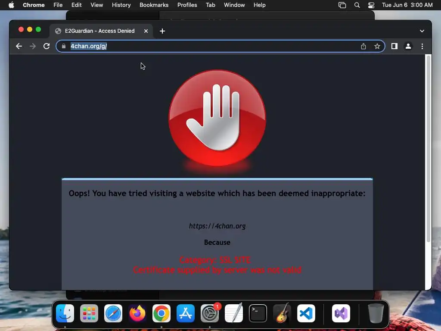
Task: Click the 'Category: SSL SITE' red text
Action: (x=215, y=260)
